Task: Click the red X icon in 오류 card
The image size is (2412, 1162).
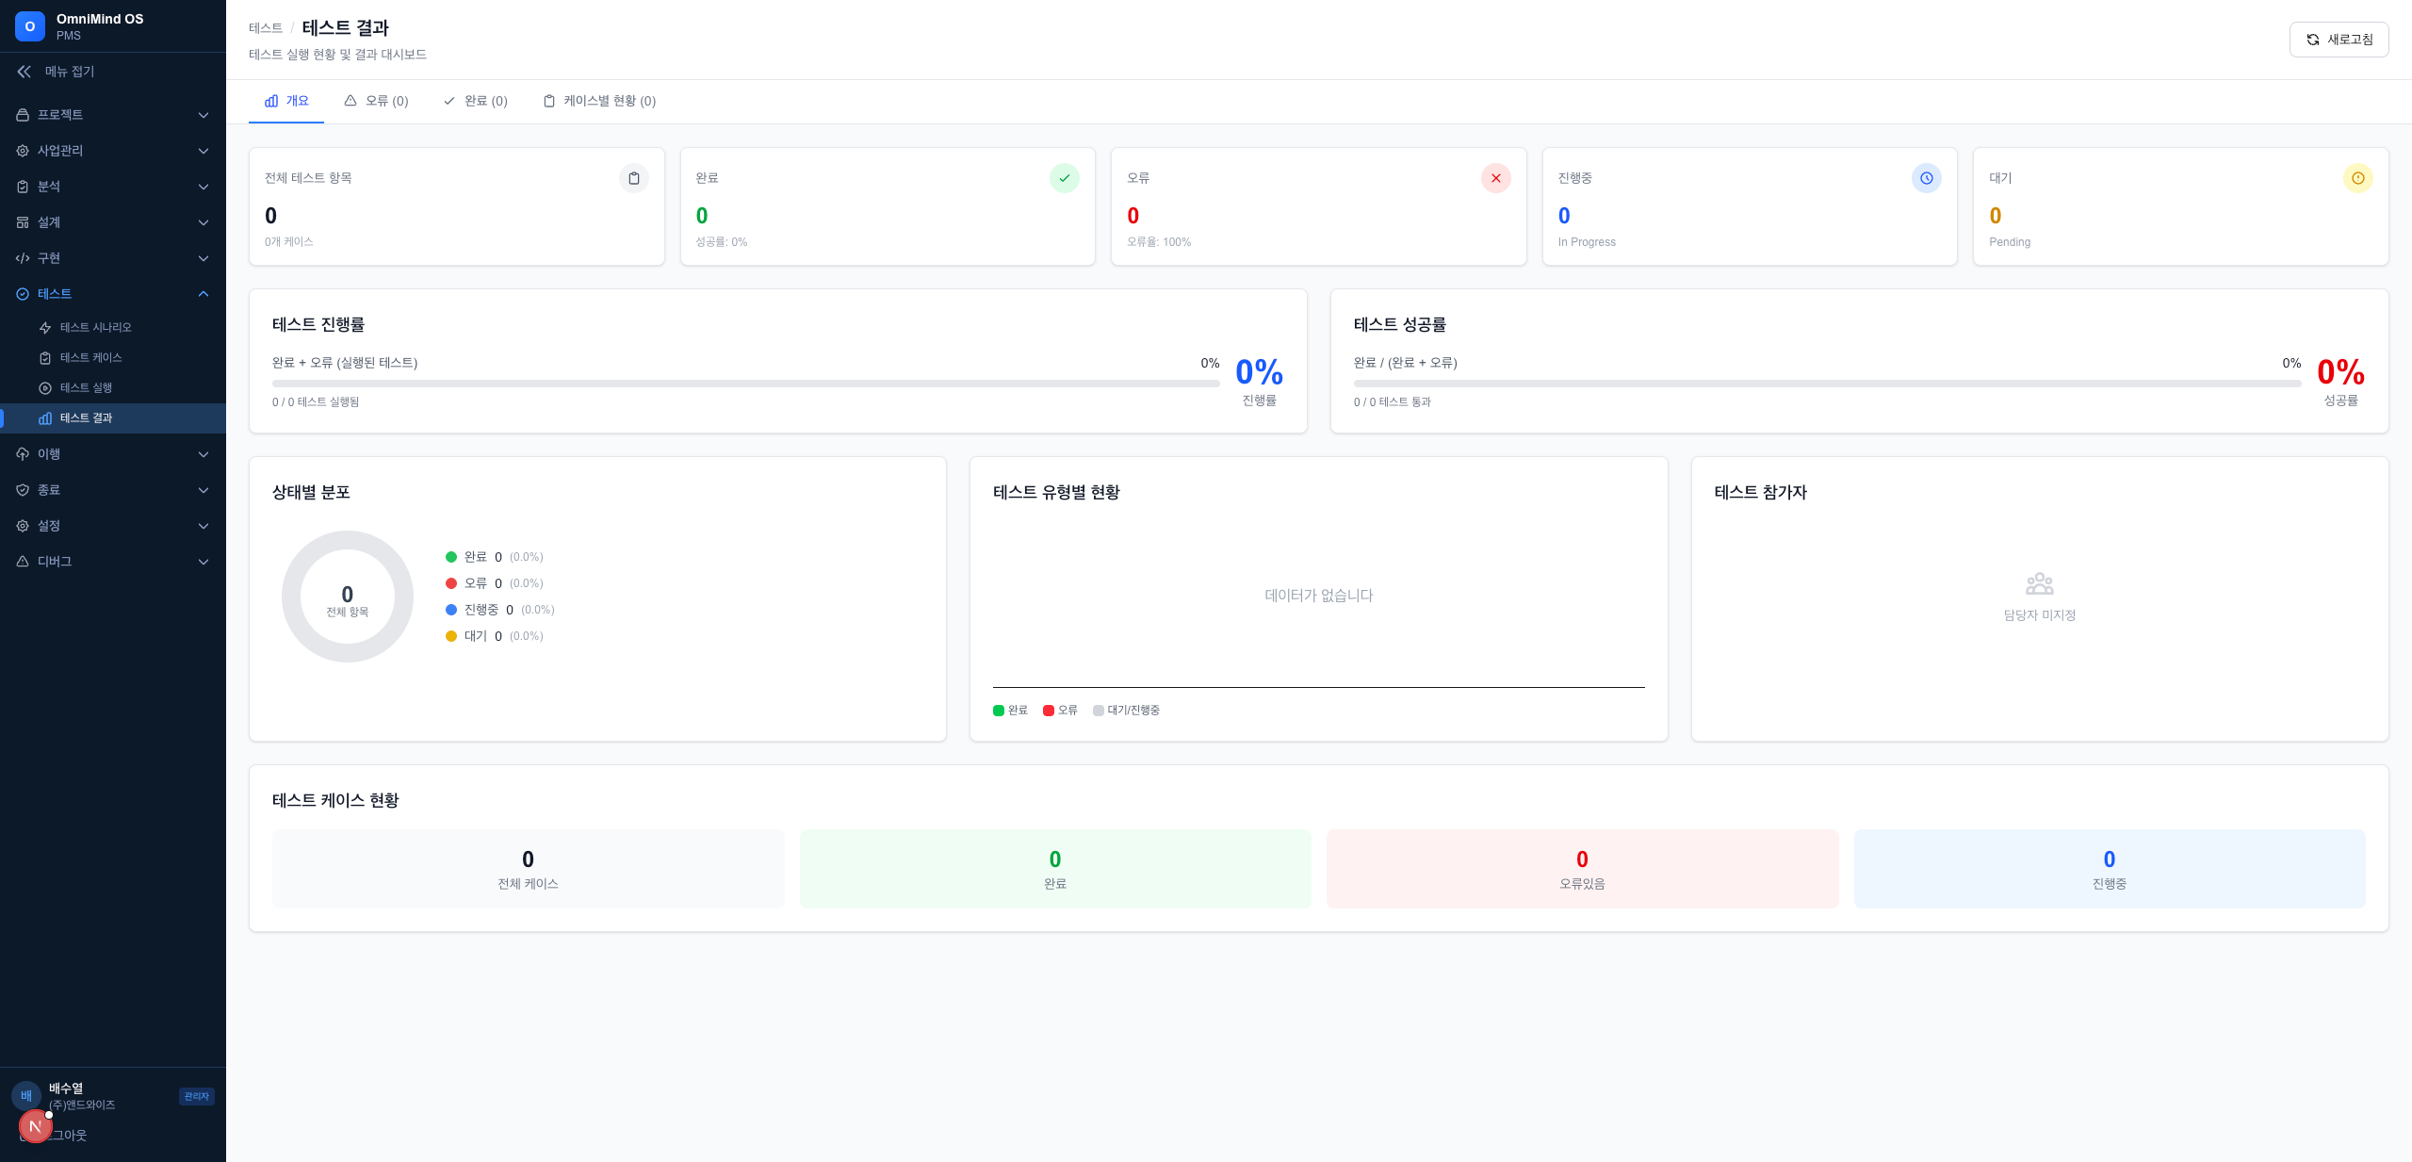Action: (1495, 178)
